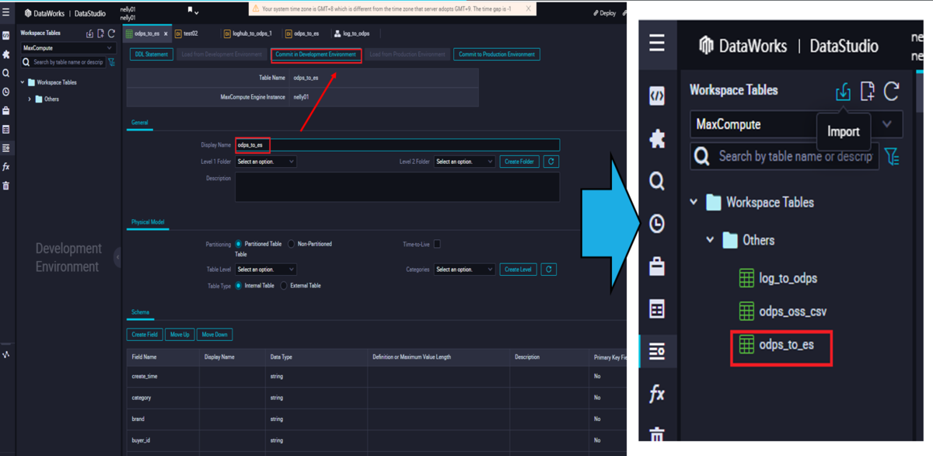Viewport: 933px width, 456px height.
Task: Choose the External Table type
Action: tap(284, 286)
